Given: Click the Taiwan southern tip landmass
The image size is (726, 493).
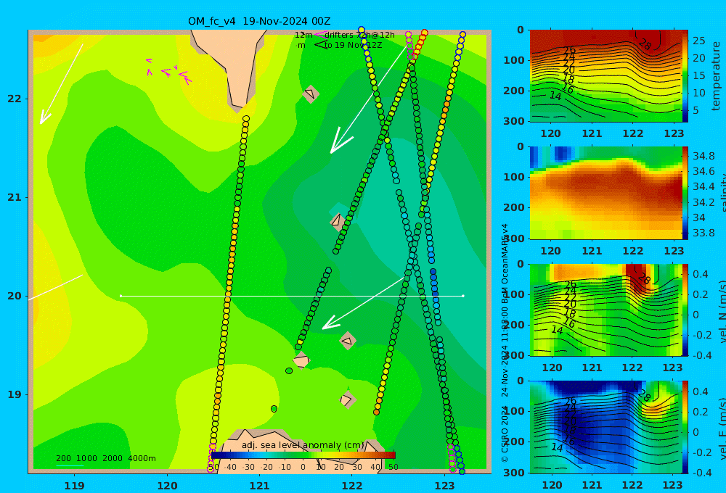Looking at the screenshot, I should coord(232,65).
